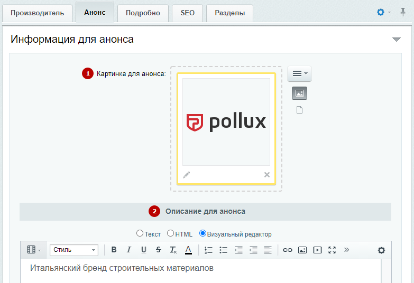This screenshot has width=414, height=283.
Task: Insert a numbered list
Action: point(208,250)
